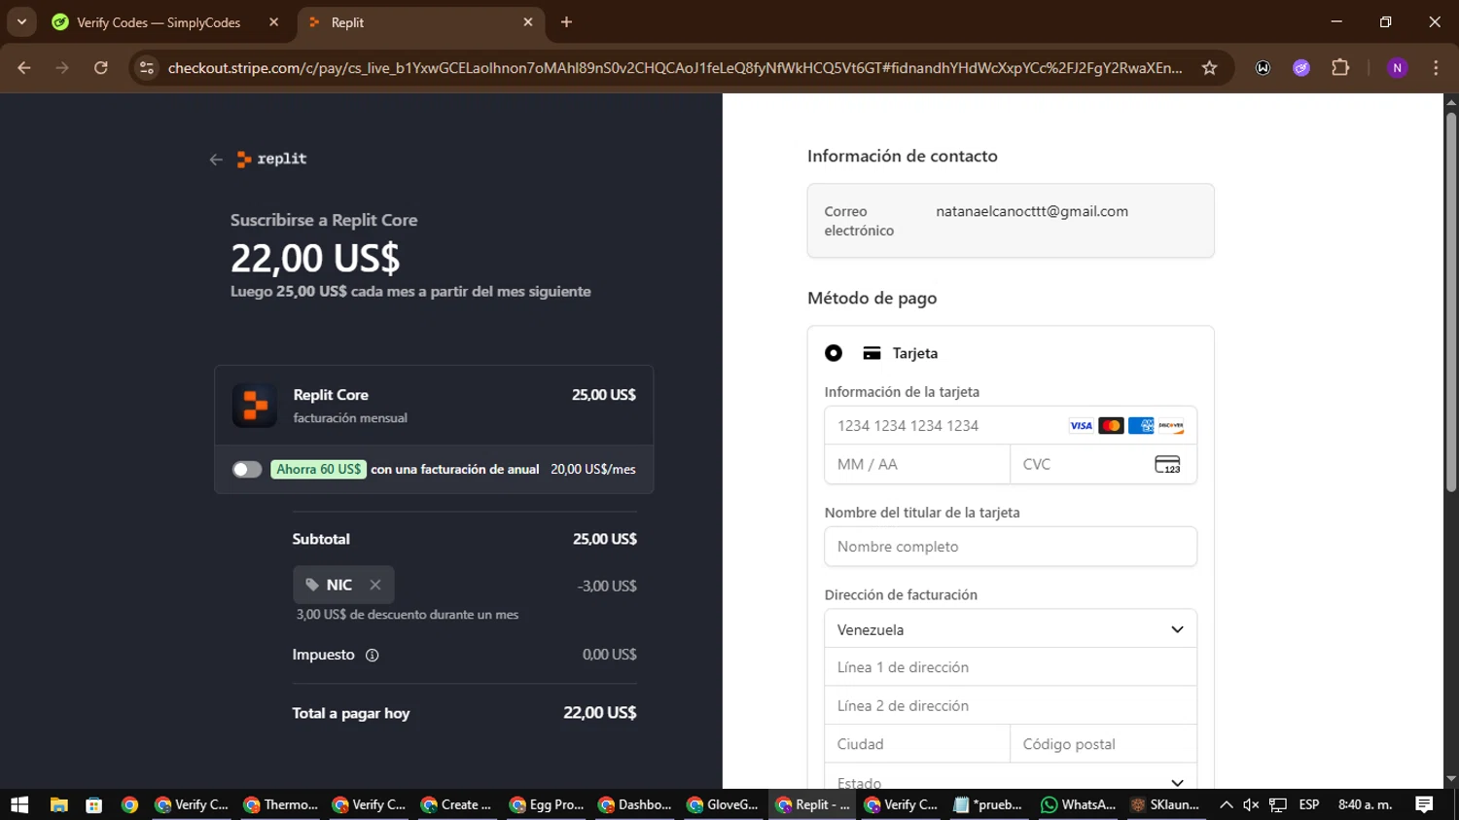Viewport: 1459px width, 820px height.
Task: Click the 8:40 a. m. clock
Action: (1366, 804)
